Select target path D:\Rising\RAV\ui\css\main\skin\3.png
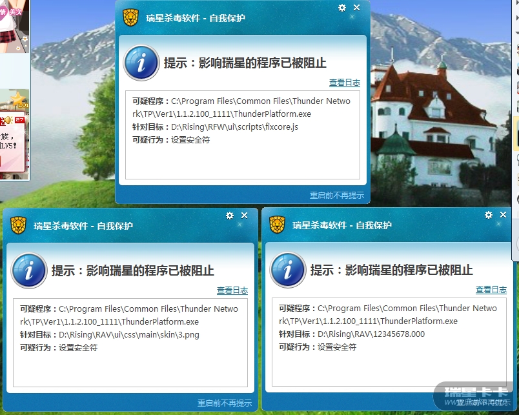 pos(129,334)
